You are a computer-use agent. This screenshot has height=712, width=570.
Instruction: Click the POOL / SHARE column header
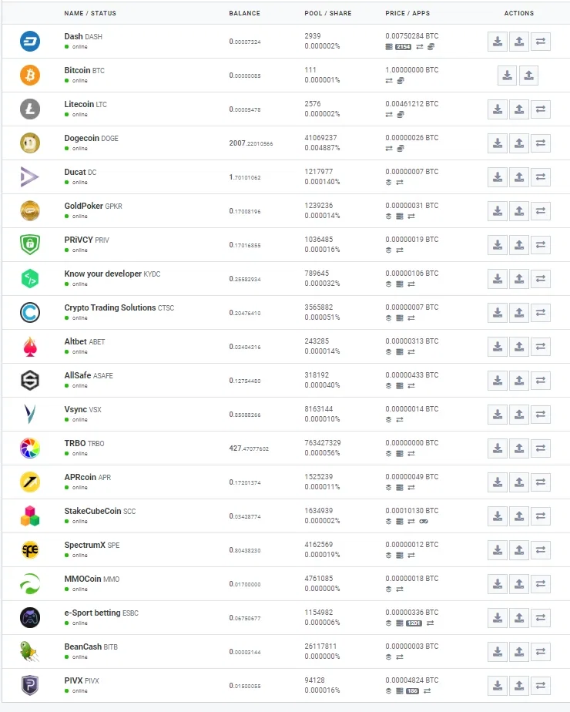click(x=327, y=13)
